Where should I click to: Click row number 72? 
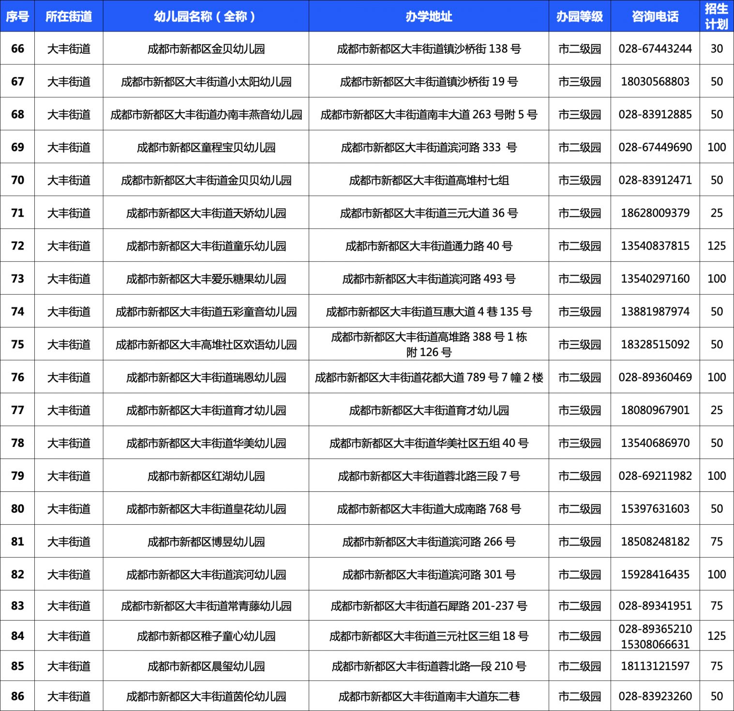pos(17,246)
